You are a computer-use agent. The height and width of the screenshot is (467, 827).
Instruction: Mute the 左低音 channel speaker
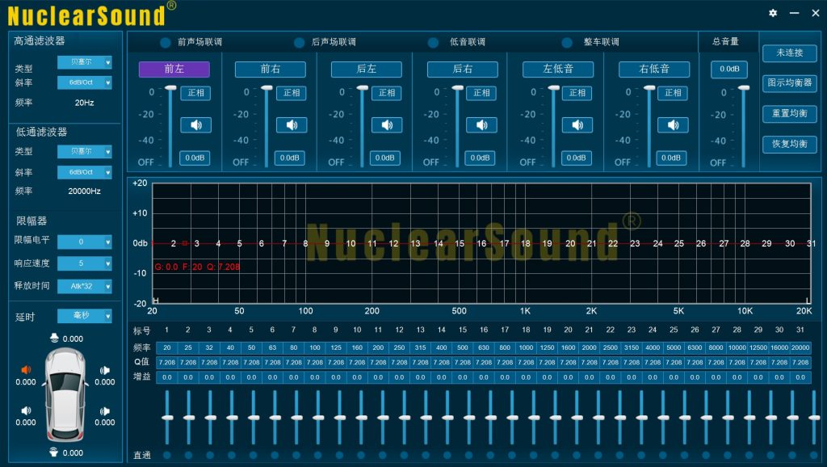(x=577, y=125)
